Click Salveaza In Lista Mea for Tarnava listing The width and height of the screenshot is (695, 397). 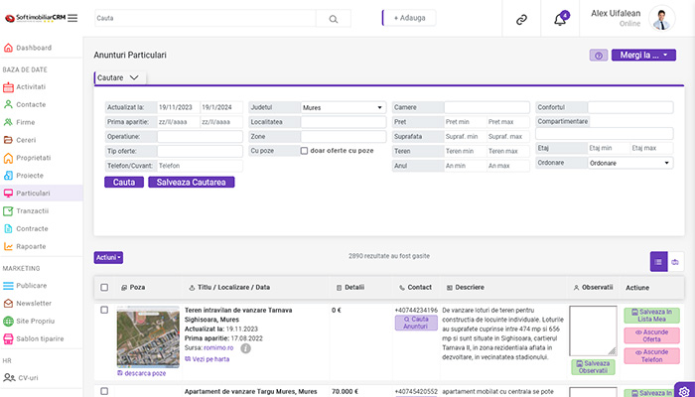tap(651, 316)
